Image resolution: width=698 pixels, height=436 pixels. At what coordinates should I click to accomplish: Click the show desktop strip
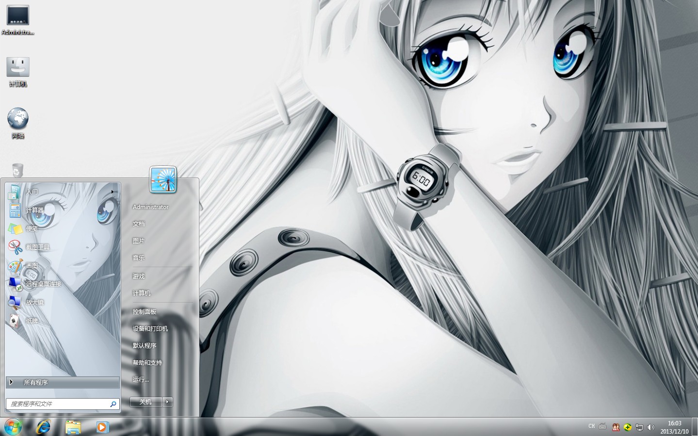tap(695, 427)
